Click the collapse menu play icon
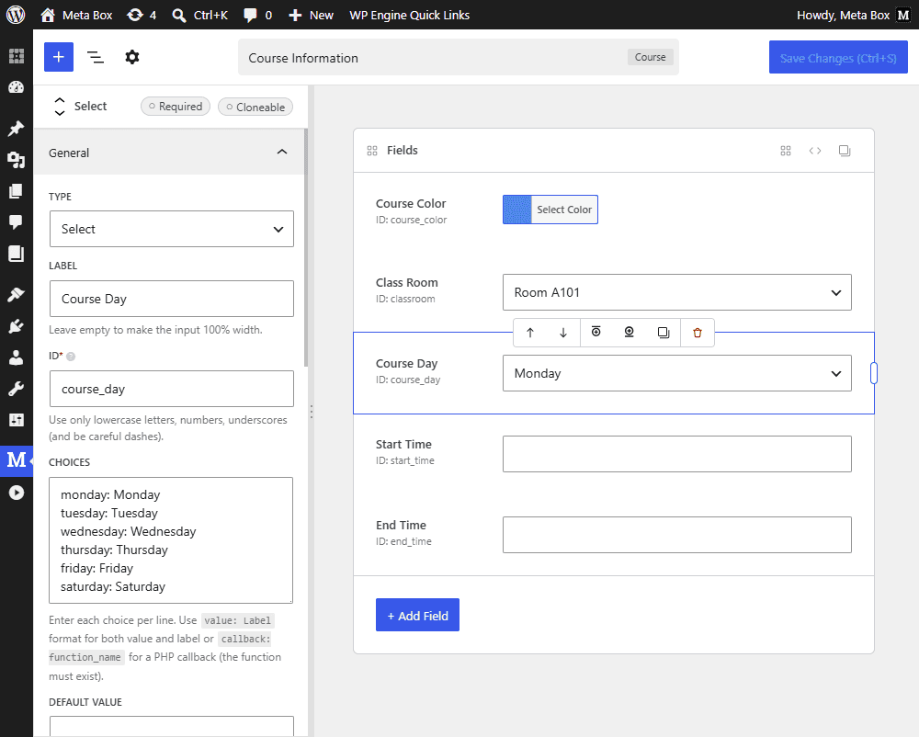Screen dimensions: 919x737 (17, 493)
